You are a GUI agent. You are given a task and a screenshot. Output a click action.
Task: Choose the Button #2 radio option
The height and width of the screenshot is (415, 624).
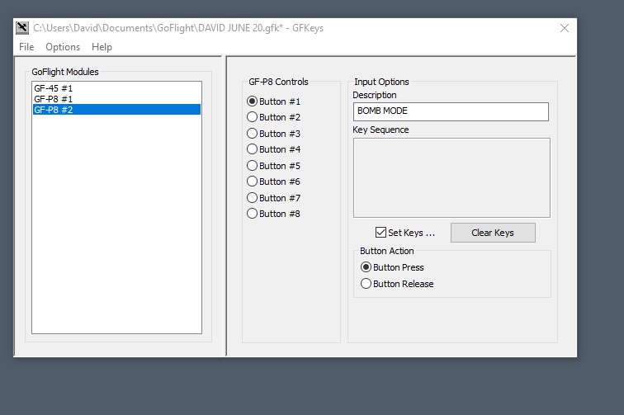click(x=253, y=117)
